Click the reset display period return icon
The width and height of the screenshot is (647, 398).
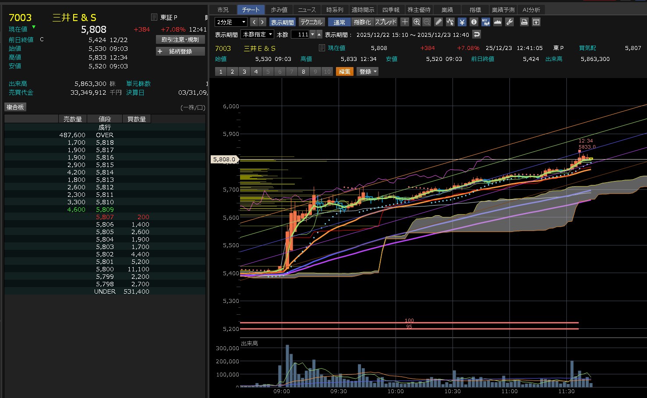point(477,34)
